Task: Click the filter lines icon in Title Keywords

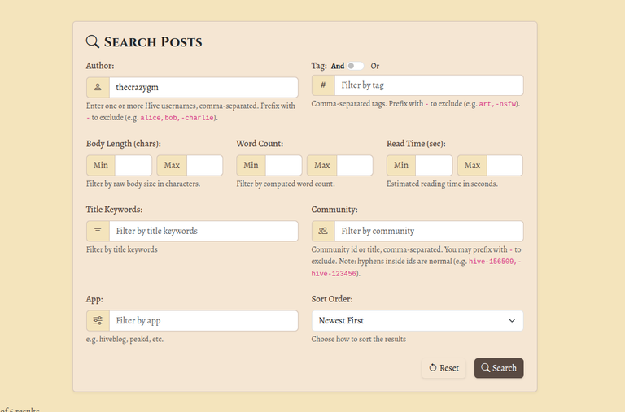Action: pyautogui.click(x=98, y=231)
